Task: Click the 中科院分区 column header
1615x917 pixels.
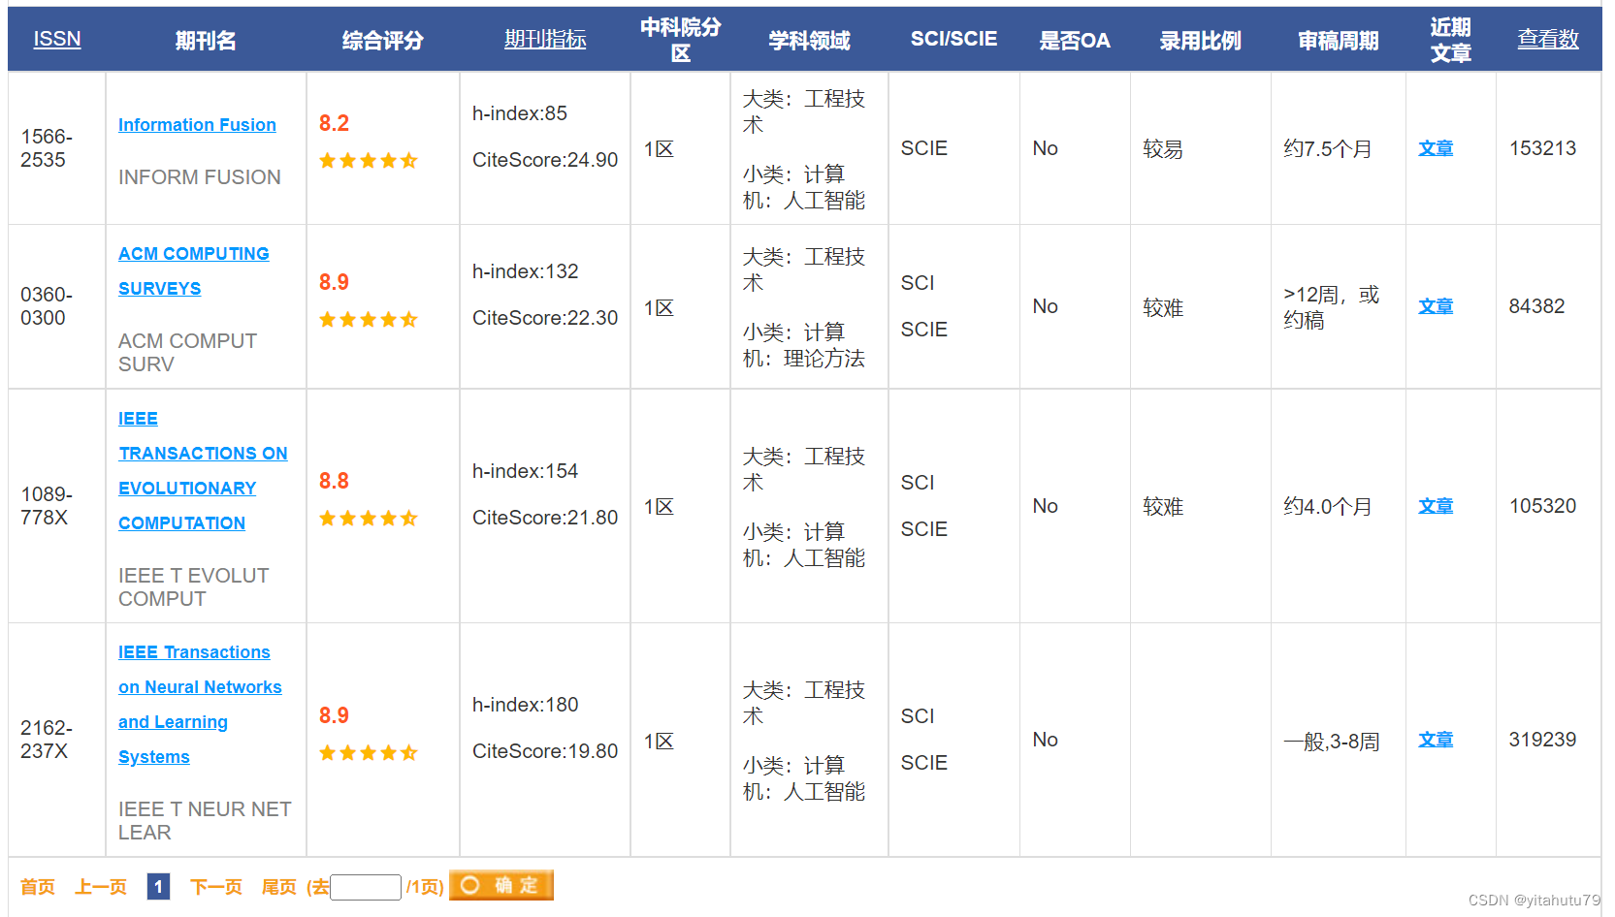Action: click(680, 40)
